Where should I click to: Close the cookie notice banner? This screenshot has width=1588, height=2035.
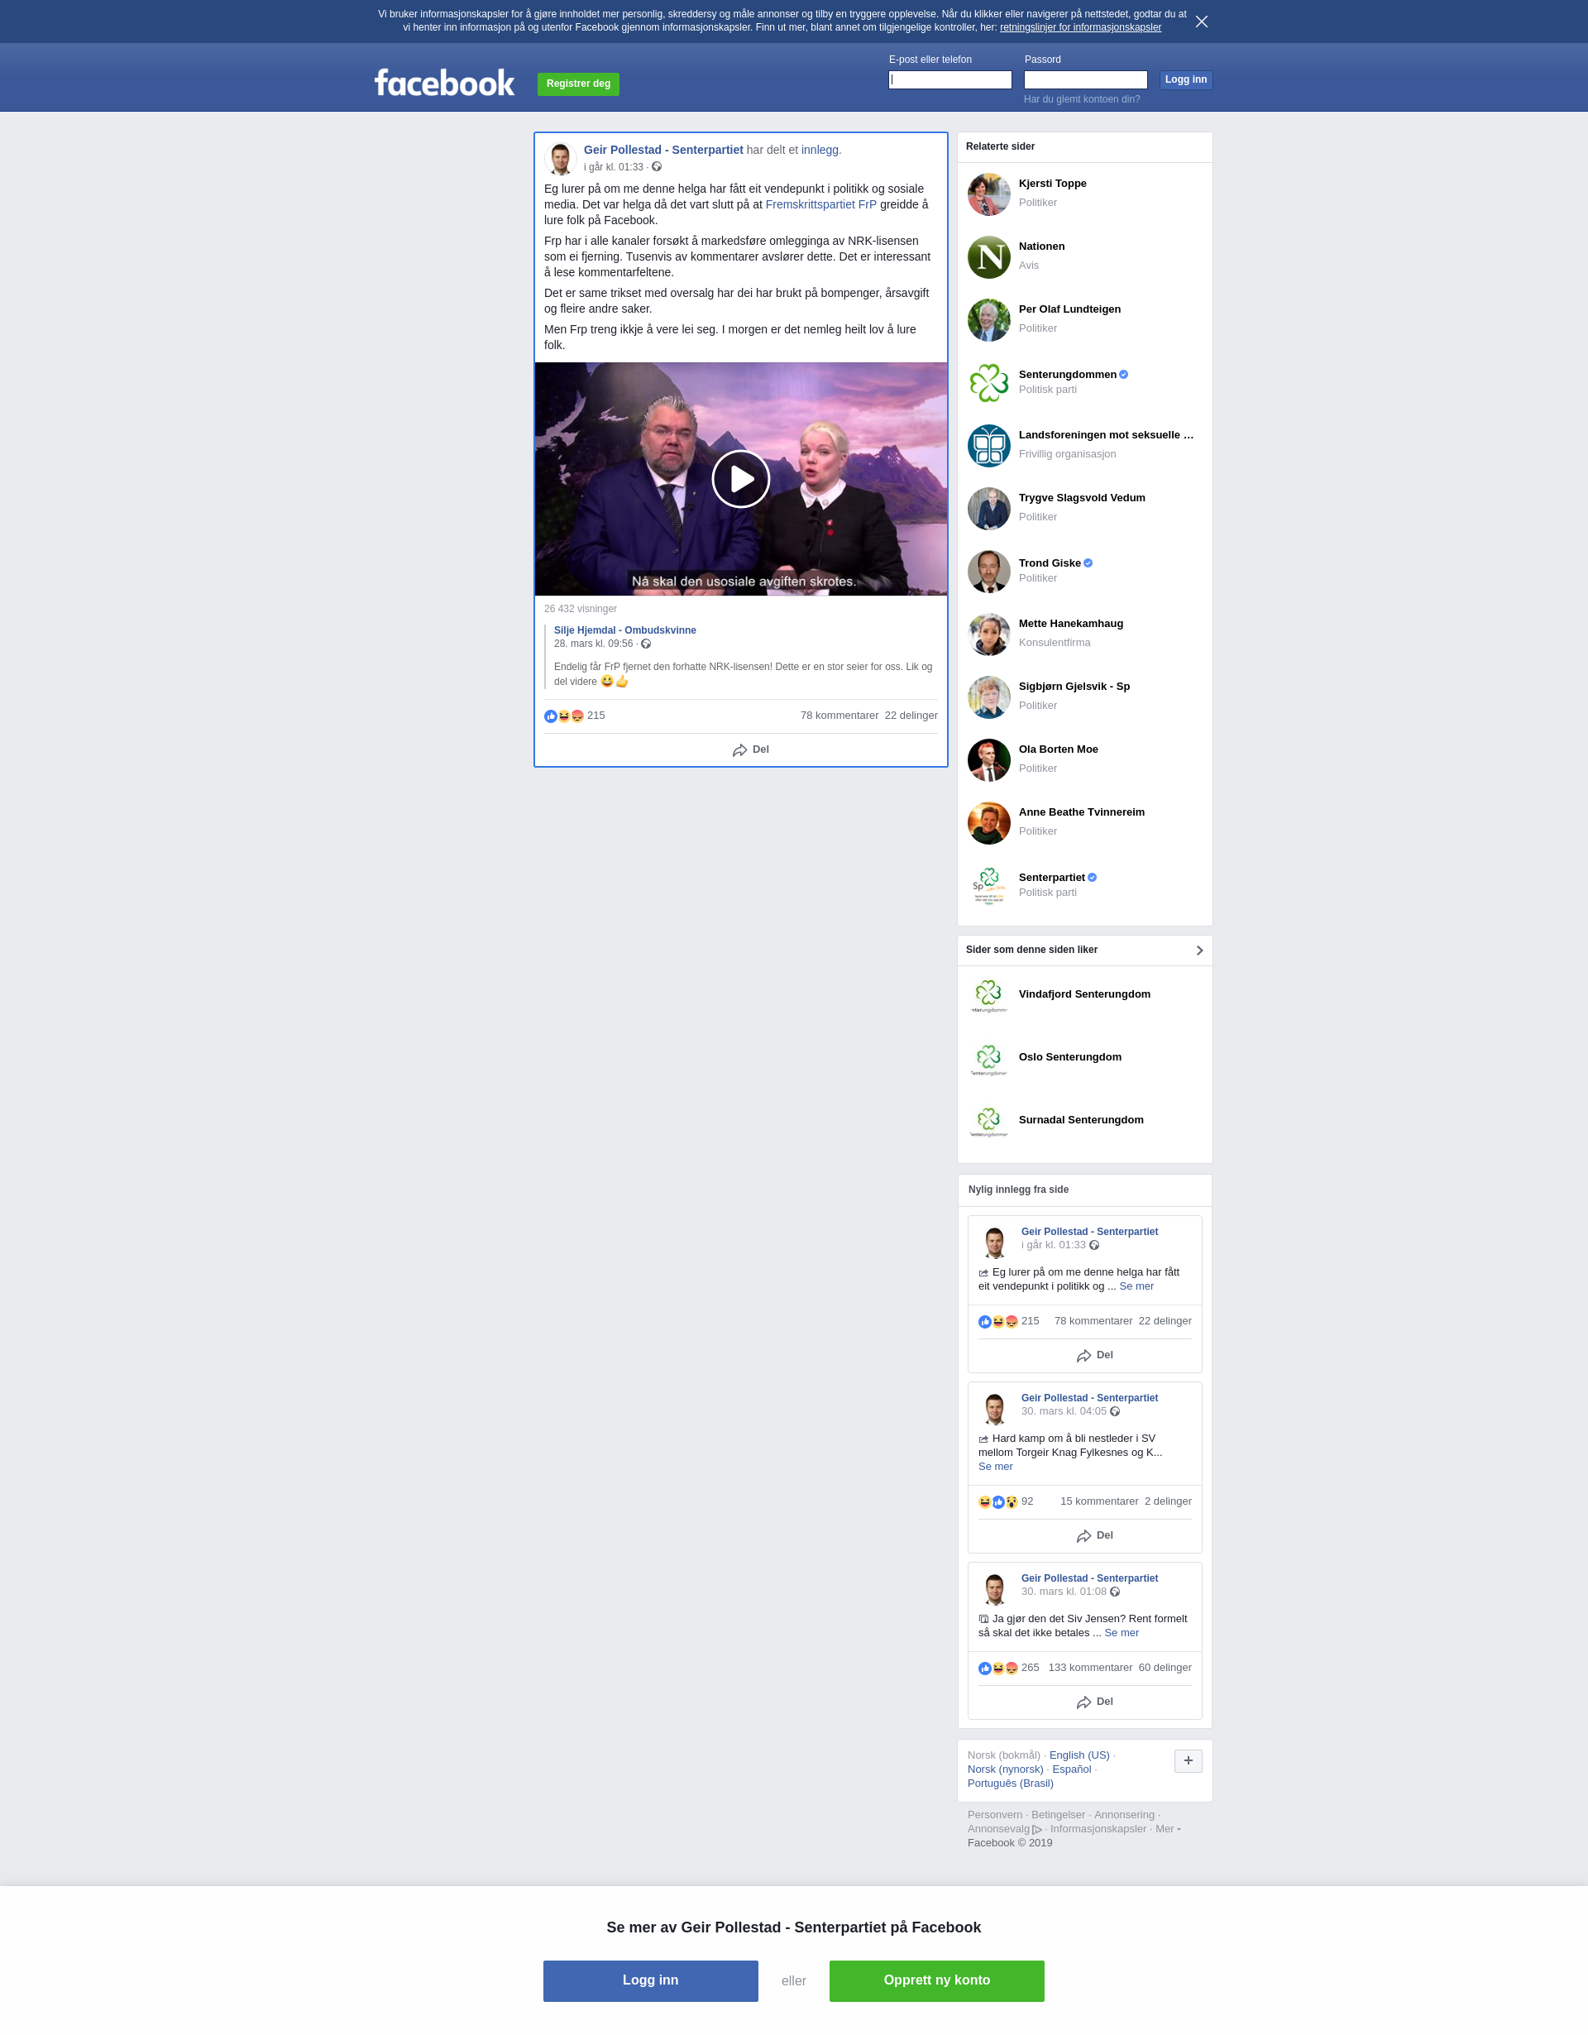point(1202,22)
